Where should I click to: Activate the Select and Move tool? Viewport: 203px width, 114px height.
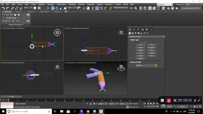tap(53, 8)
